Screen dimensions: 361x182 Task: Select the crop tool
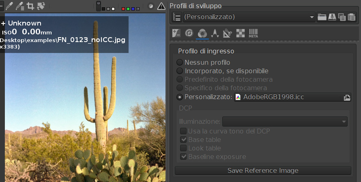[30, 6]
